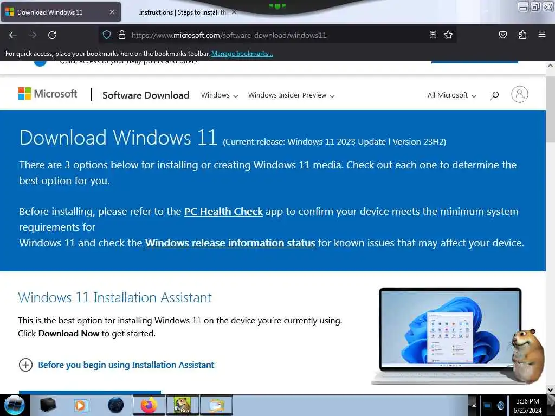Screen dimensions: 555x416
Task: Close the Instructions tab
Action: [x=234, y=12]
